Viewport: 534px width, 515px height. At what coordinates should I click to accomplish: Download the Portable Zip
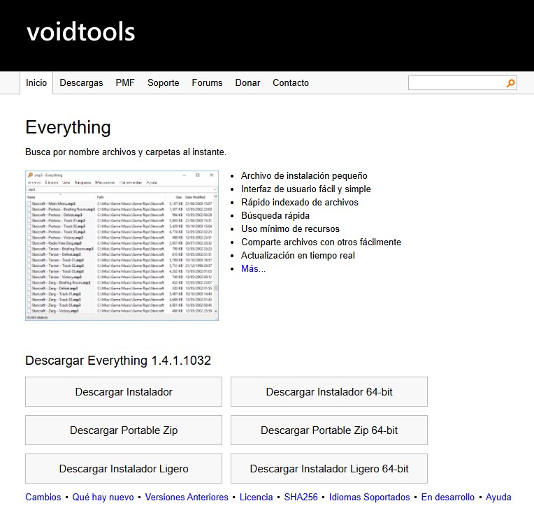coord(124,430)
